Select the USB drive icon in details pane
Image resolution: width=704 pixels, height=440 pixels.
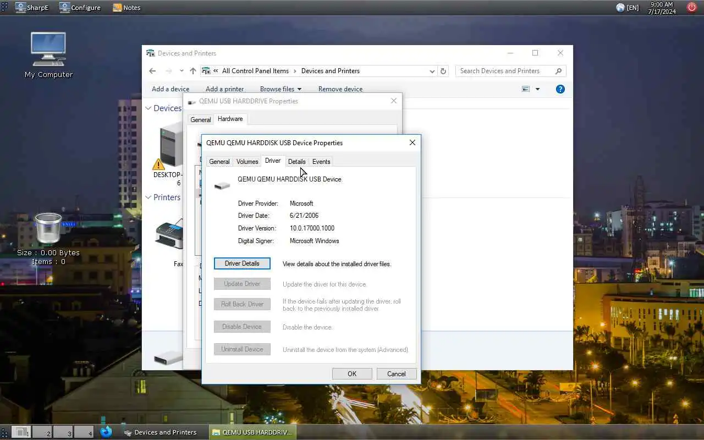click(x=168, y=359)
